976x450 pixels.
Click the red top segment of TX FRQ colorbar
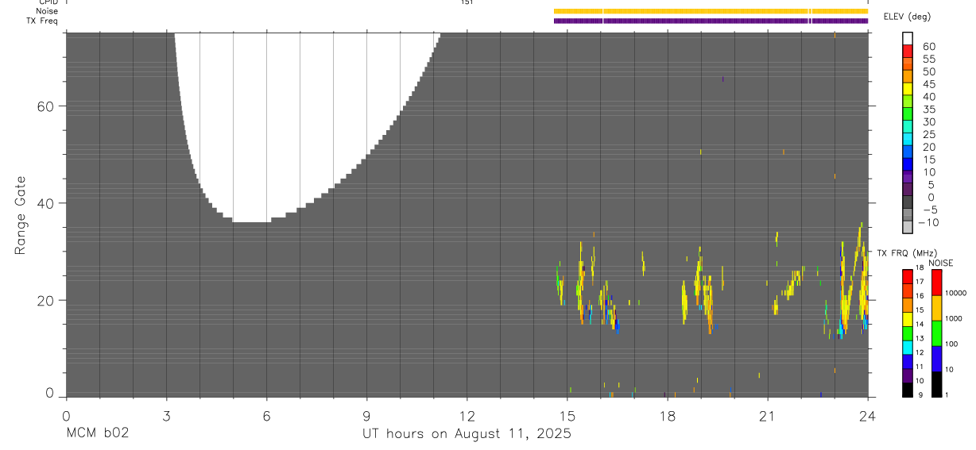(907, 275)
